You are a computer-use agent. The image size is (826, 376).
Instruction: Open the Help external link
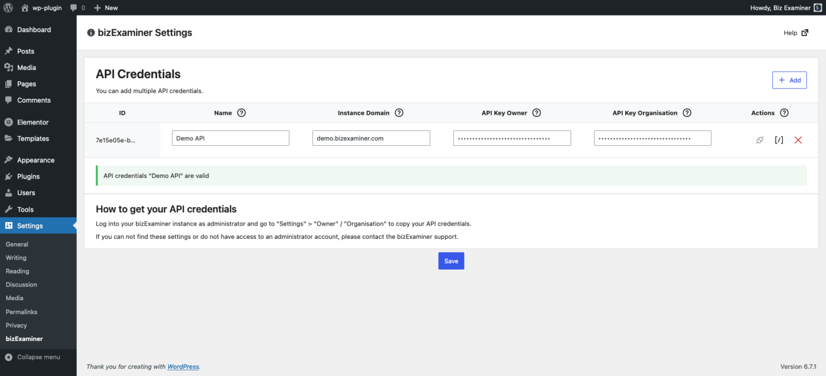(795, 33)
